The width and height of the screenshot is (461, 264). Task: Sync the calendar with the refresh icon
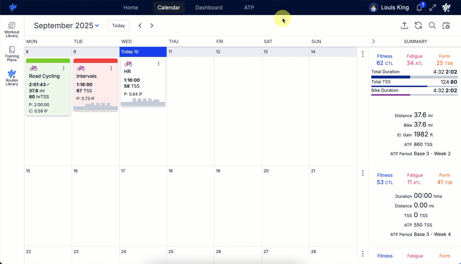(418, 25)
